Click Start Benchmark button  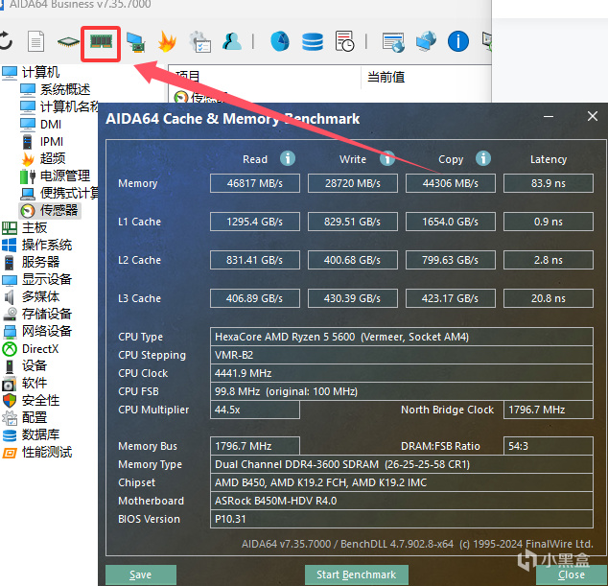[357, 574]
